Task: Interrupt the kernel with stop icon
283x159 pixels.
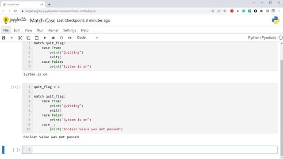Action: click(x=53, y=38)
